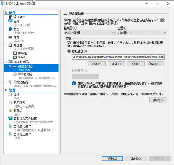The width and height of the screenshot is (174, 165).
Task: Click the DVD drive (DVD 驱动器) disc icon
Action: click(x=15, y=74)
